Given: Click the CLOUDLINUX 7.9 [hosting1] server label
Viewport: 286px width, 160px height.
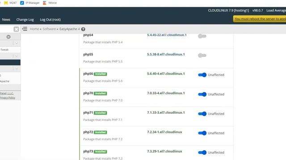Looking at the screenshot, I should (x=228, y=11).
